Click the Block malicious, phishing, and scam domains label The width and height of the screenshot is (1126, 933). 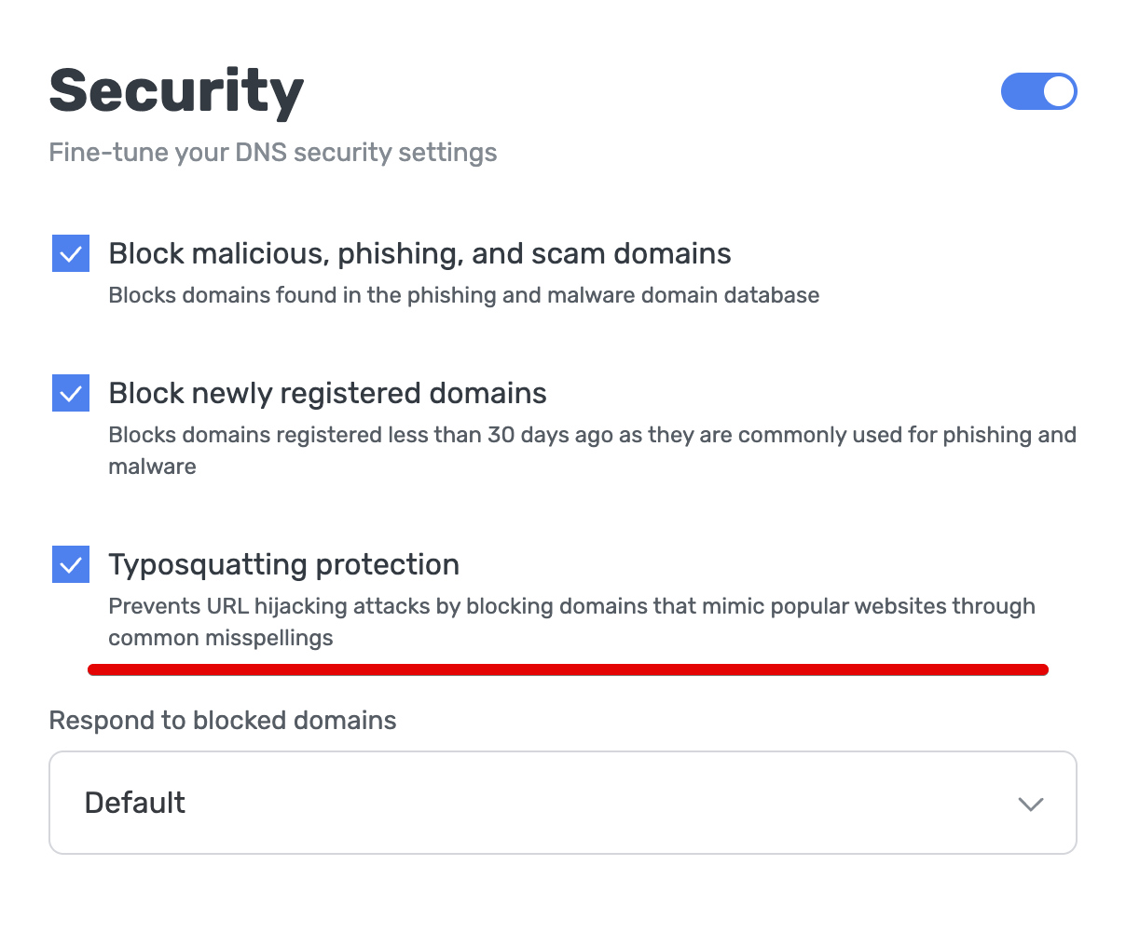click(x=419, y=253)
